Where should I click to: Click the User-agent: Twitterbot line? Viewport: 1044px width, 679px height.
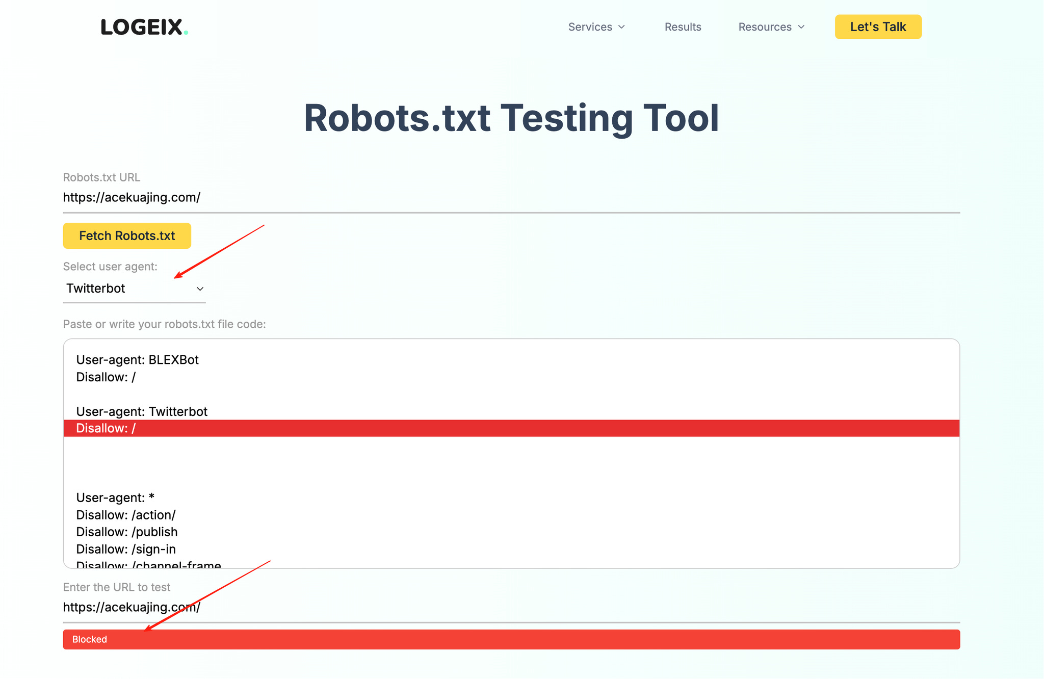click(142, 411)
